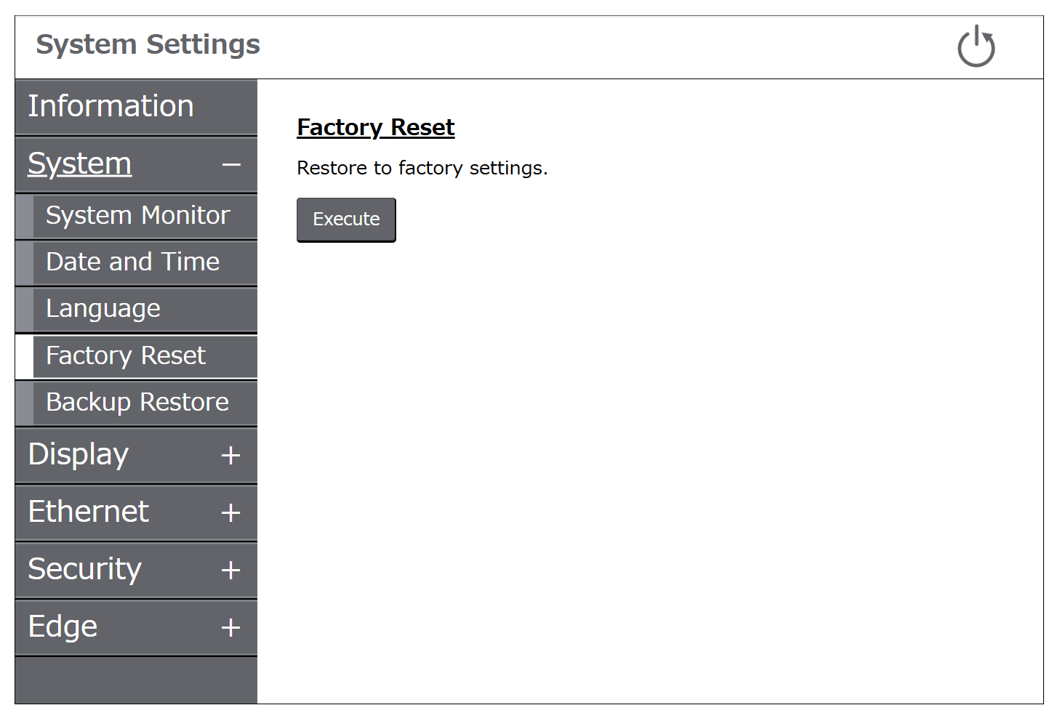Expand Display menu with plus icon

[x=230, y=456]
